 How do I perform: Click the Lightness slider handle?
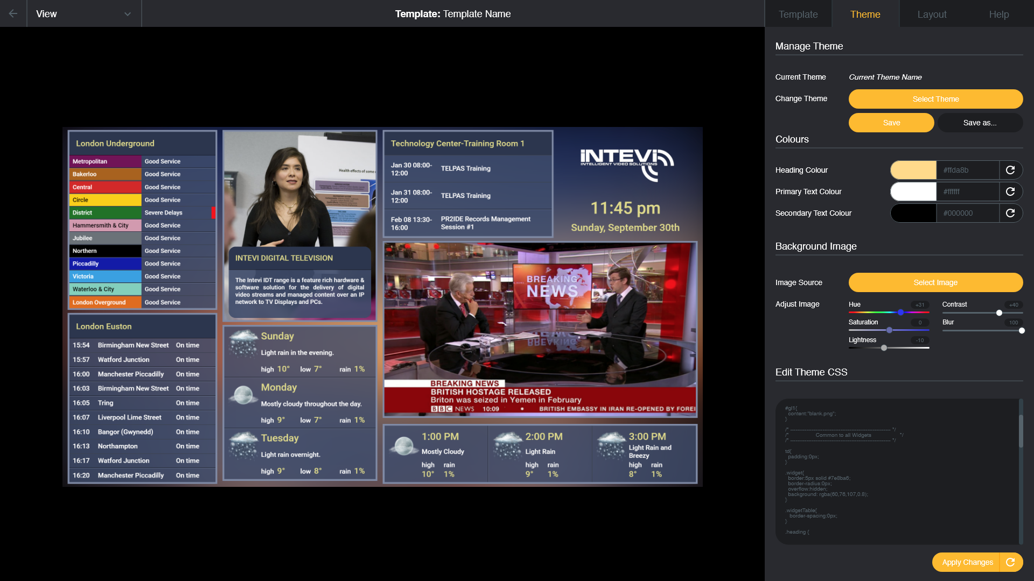[x=884, y=348]
